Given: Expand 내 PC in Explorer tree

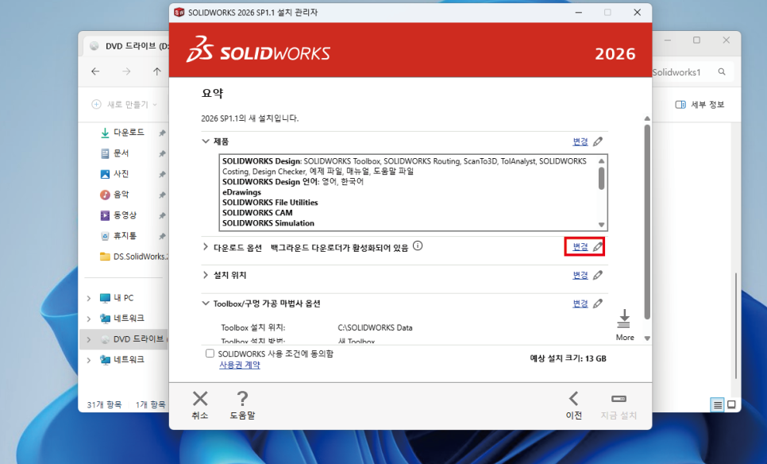Looking at the screenshot, I should click(89, 298).
